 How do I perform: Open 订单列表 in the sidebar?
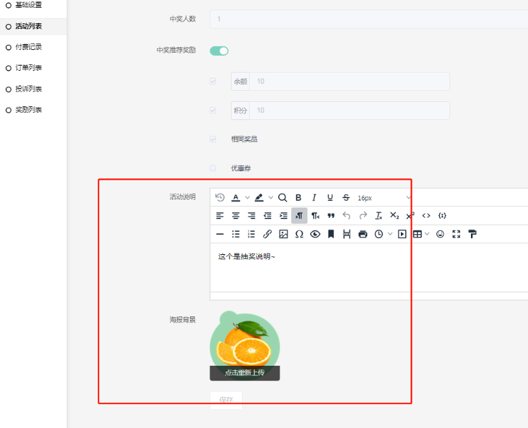click(x=29, y=68)
